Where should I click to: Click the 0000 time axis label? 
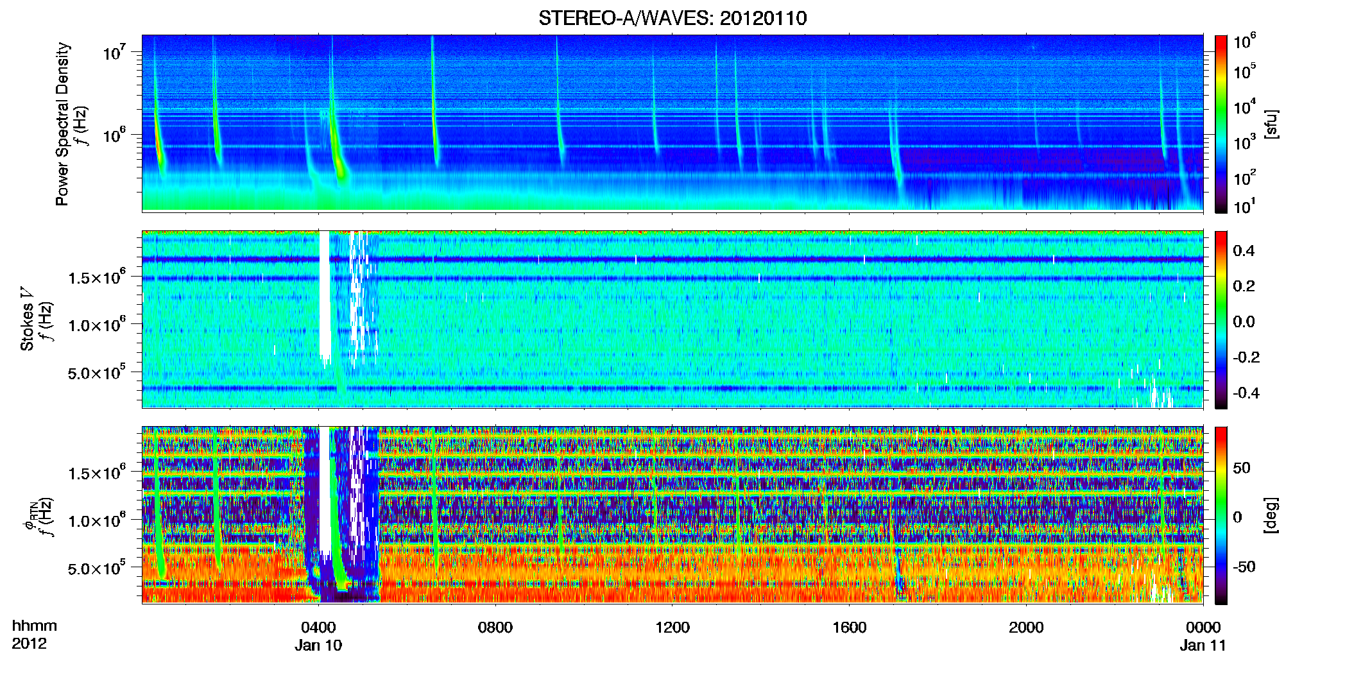pyautogui.click(x=1203, y=627)
